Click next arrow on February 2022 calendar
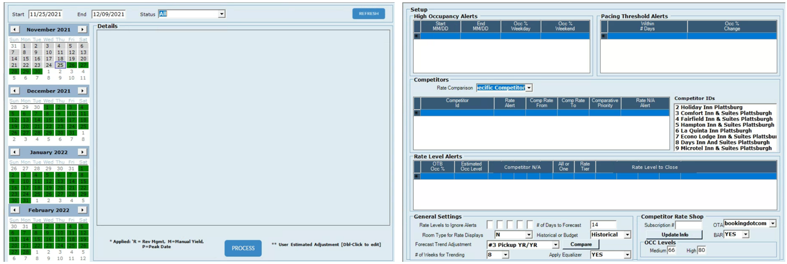This screenshot has width=787, height=264. [82, 210]
